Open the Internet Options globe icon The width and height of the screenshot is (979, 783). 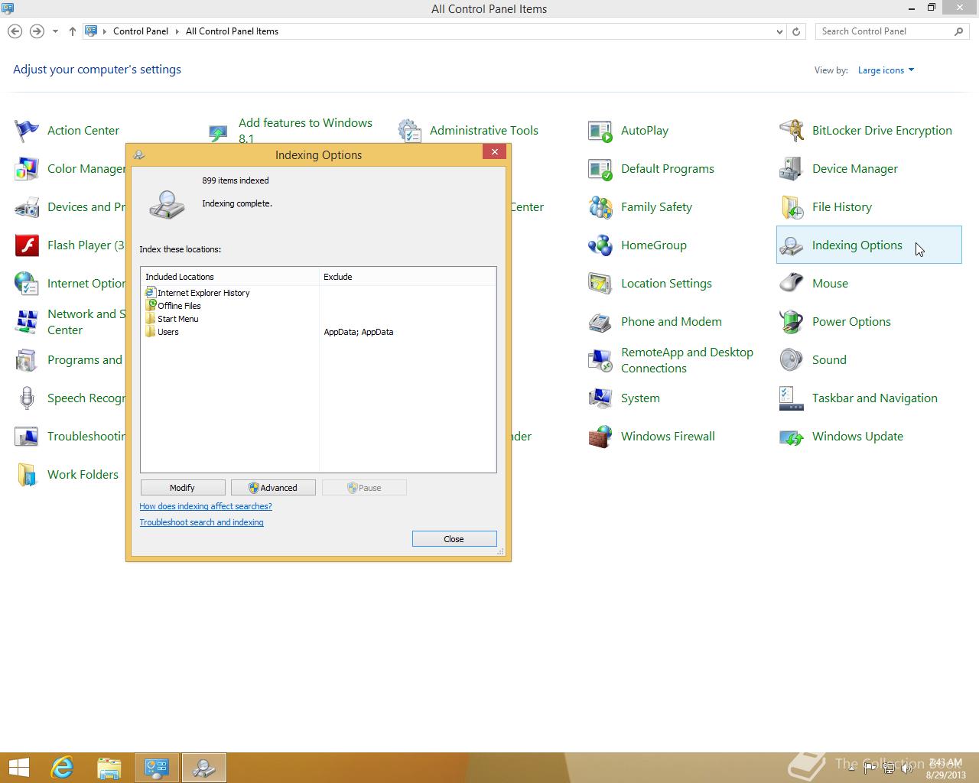coord(27,284)
